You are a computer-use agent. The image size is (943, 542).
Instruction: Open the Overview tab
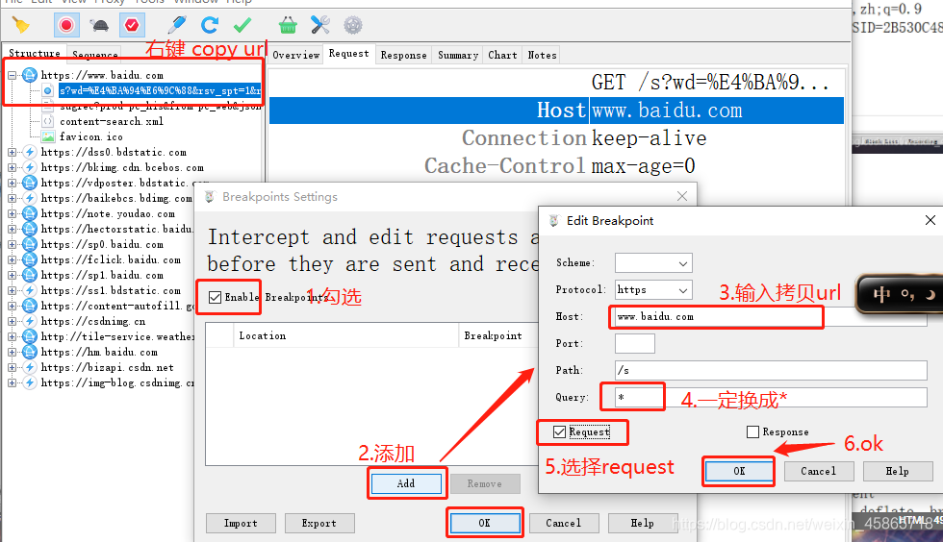296,55
